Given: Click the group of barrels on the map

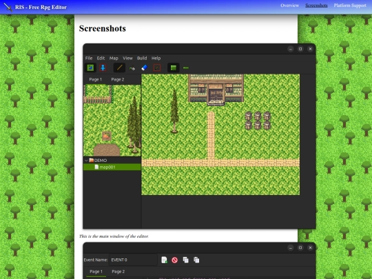Looking at the screenshot, I should tap(258, 121).
